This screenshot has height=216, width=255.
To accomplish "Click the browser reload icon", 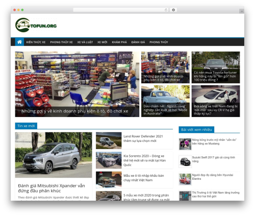I will [166, 10].
